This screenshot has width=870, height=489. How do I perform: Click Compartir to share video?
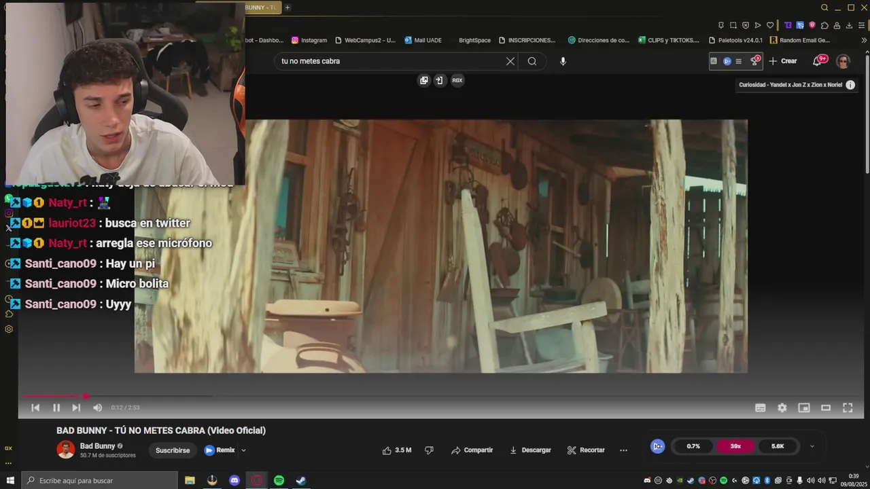472,450
